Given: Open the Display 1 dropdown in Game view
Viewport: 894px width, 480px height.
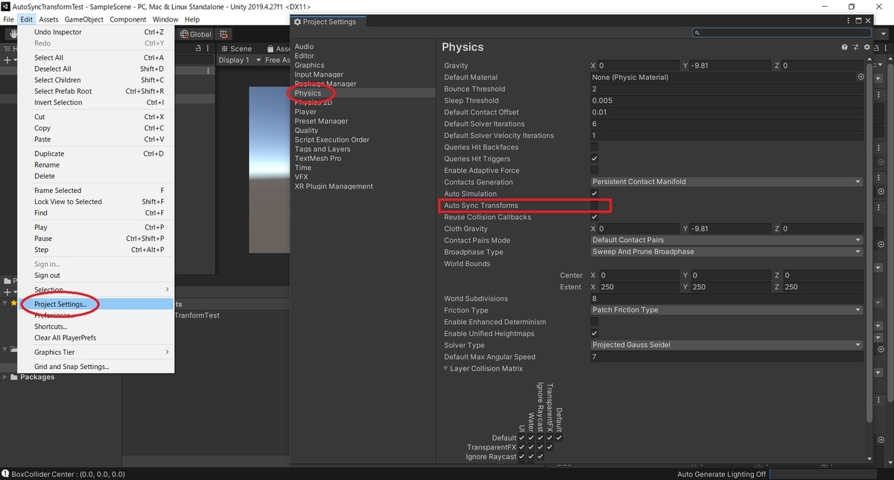Looking at the screenshot, I should pos(240,60).
